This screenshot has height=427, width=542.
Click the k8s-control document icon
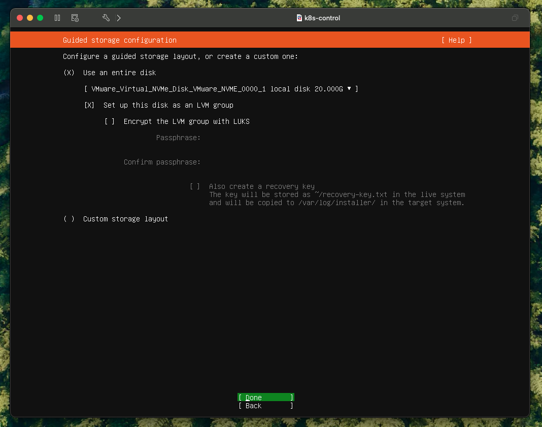coord(299,18)
